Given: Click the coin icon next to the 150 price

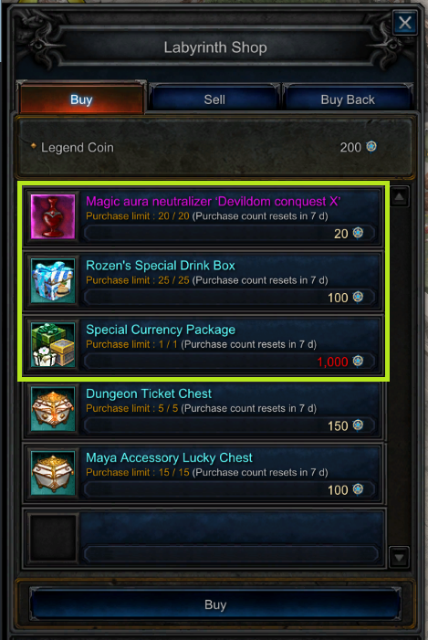Looking at the screenshot, I should [x=358, y=425].
